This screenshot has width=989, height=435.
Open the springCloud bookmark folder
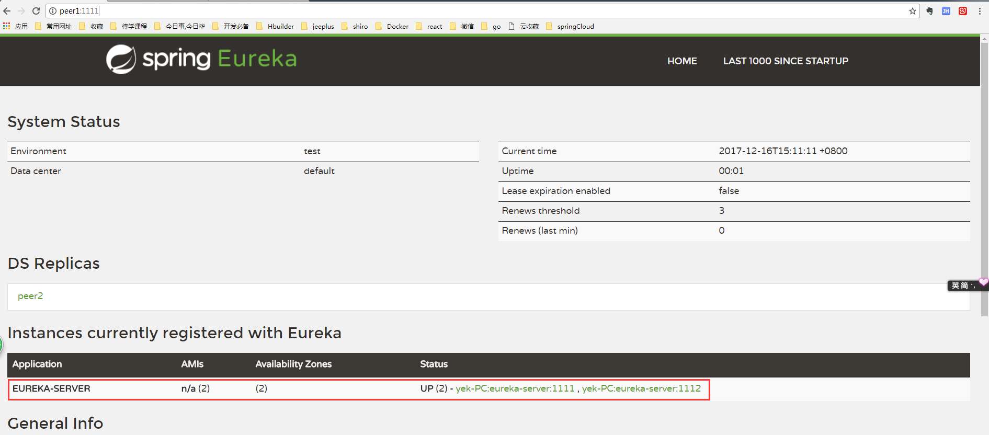click(570, 26)
